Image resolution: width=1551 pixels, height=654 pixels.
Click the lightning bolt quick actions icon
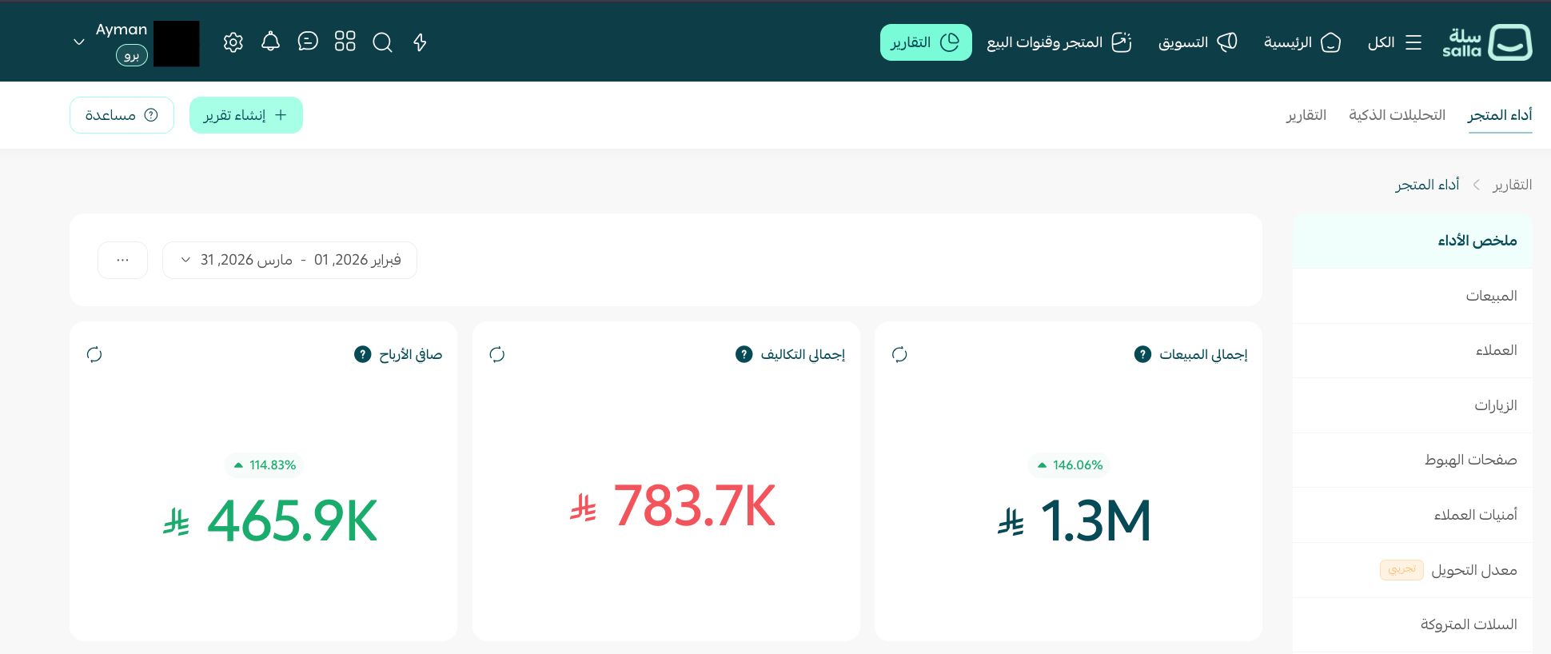[420, 42]
